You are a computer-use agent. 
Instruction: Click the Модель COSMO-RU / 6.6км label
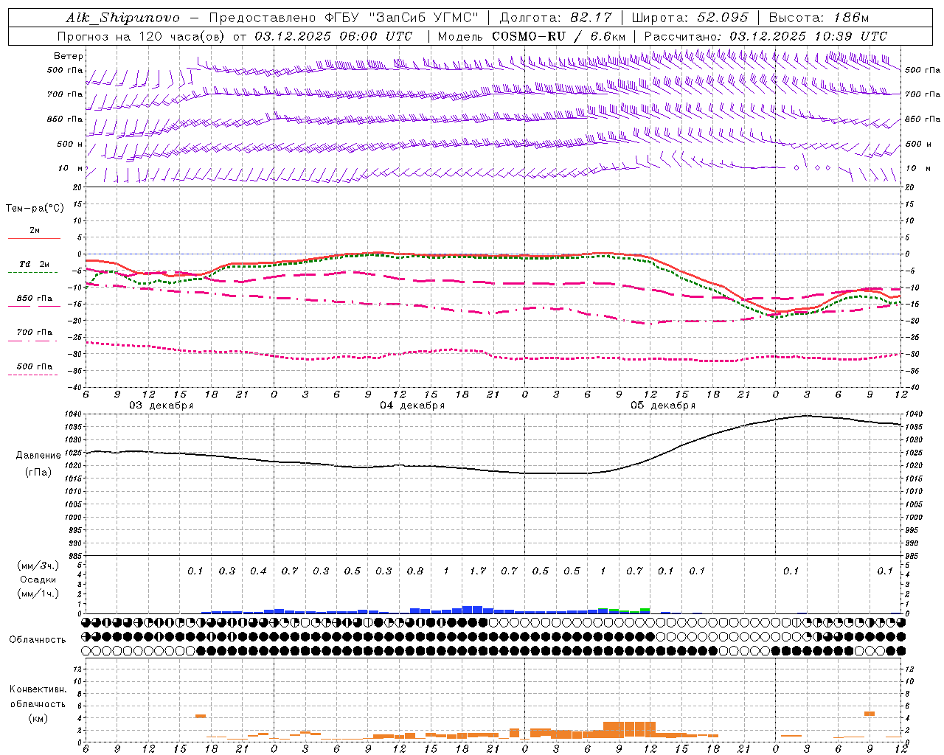(531, 36)
